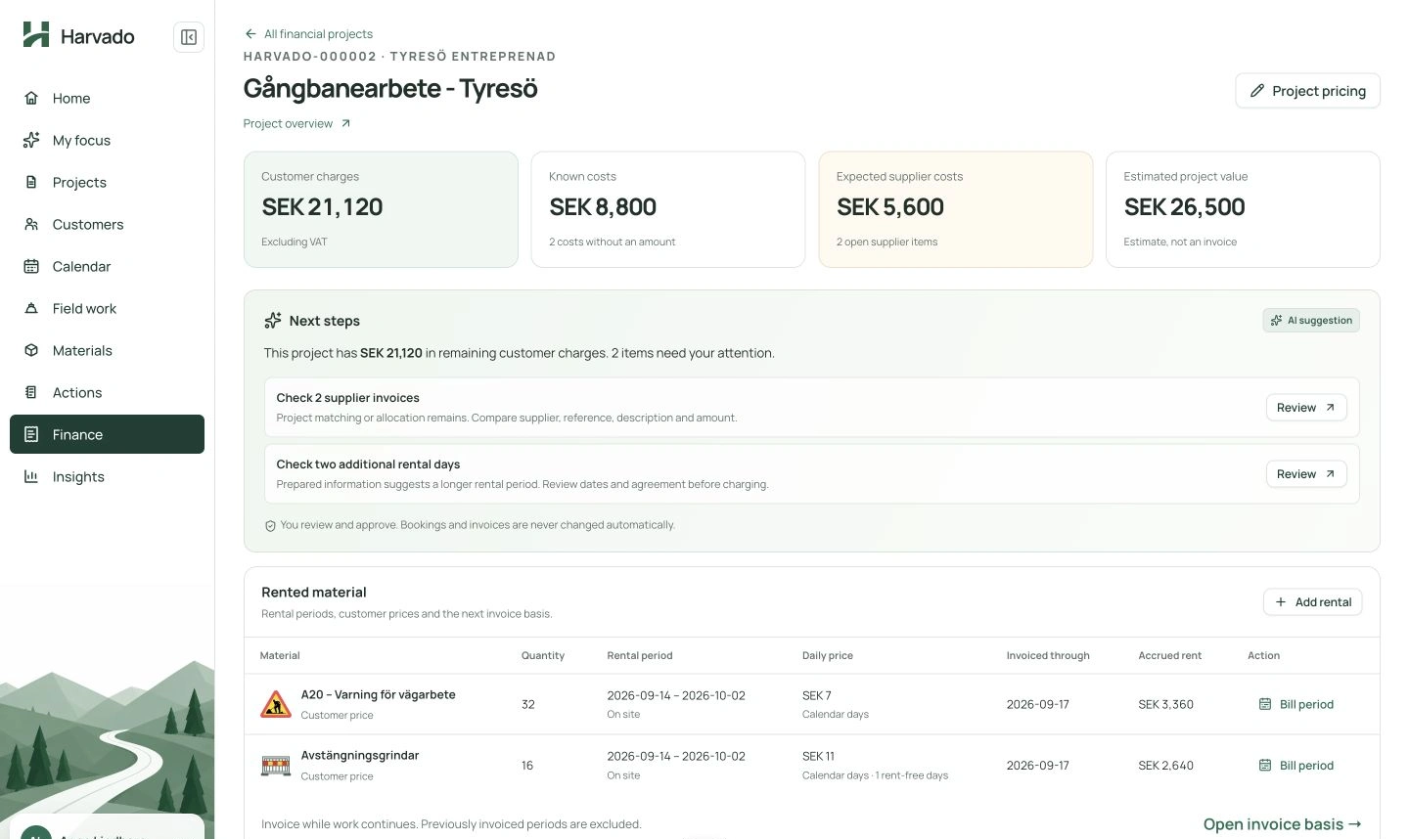The image size is (1409, 839).
Task: Select the Insights menu item
Action: click(x=107, y=476)
